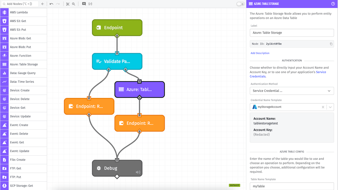
Task: Select AWS S3: Put node in palette
Action: (24, 30)
